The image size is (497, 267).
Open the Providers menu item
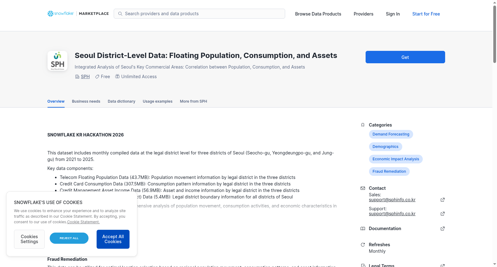pyautogui.click(x=363, y=14)
